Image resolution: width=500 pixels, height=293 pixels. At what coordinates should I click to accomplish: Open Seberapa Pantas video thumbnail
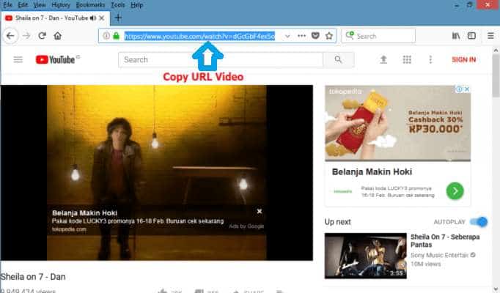(365, 256)
